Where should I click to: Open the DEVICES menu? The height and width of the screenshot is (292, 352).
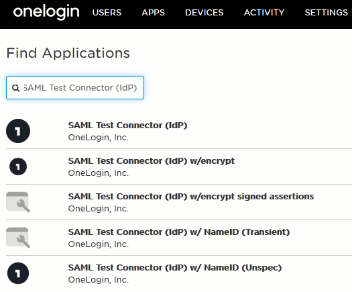tap(204, 13)
